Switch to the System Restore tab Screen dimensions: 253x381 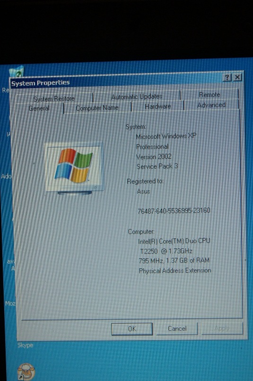point(54,99)
